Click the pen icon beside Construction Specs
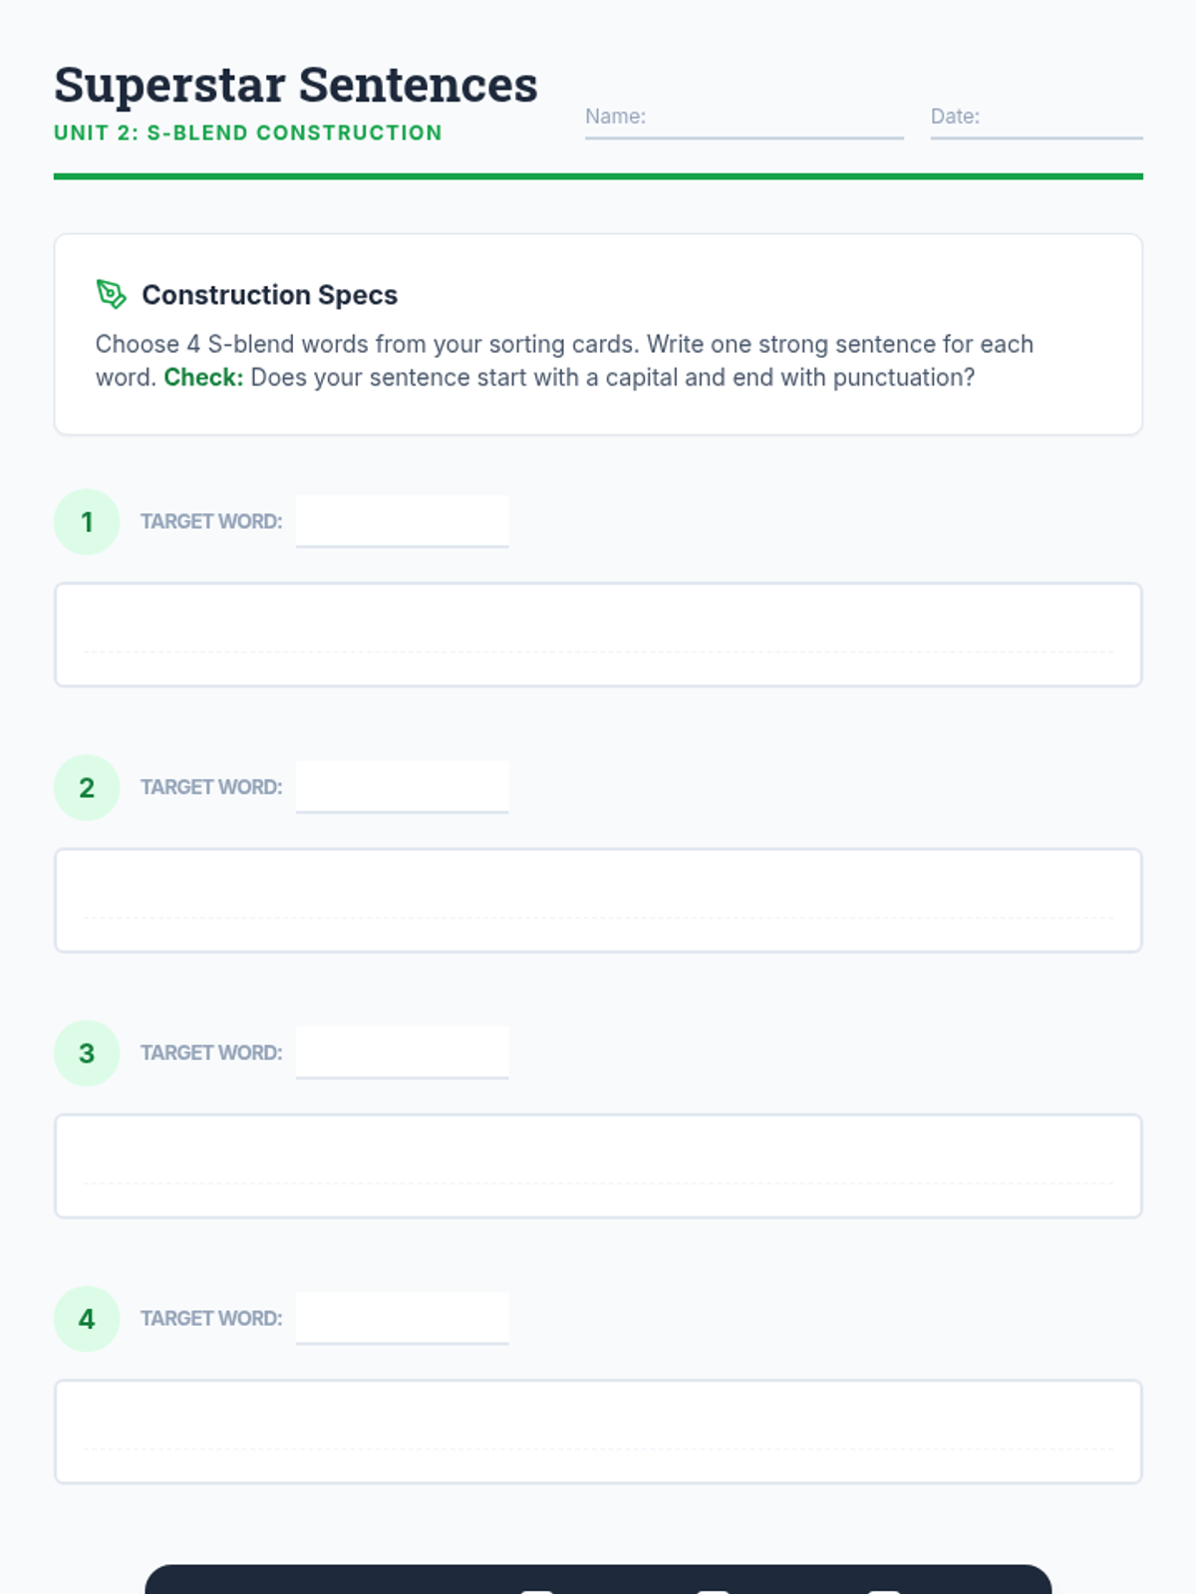 coord(111,294)
